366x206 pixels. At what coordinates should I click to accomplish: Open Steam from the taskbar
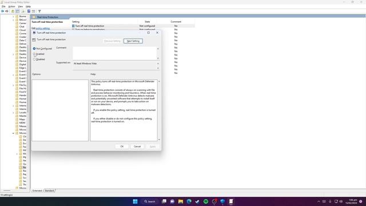[197, 201]
